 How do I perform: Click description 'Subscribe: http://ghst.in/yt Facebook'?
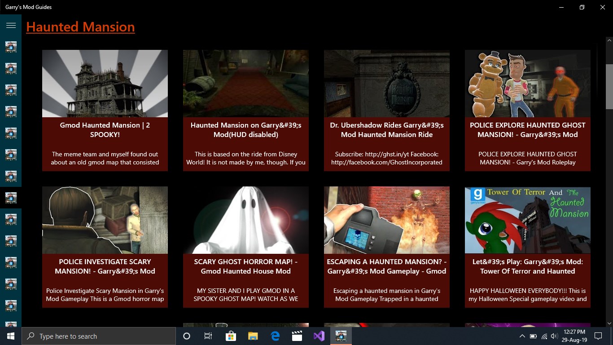(387, 158)
